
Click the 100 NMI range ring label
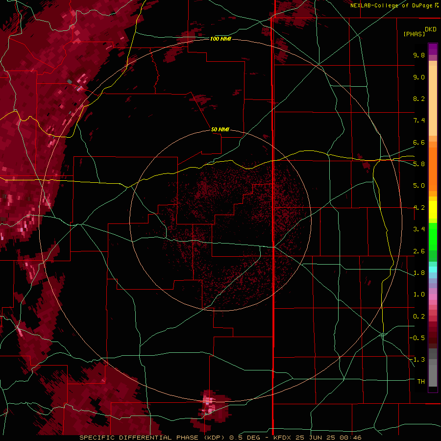220,39
